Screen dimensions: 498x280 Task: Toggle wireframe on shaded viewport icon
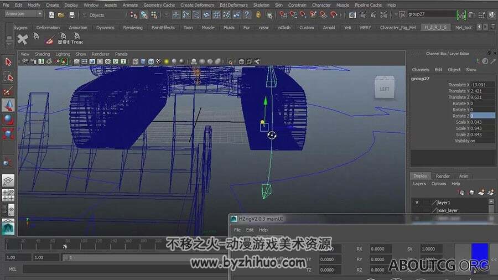pos(151,61)
